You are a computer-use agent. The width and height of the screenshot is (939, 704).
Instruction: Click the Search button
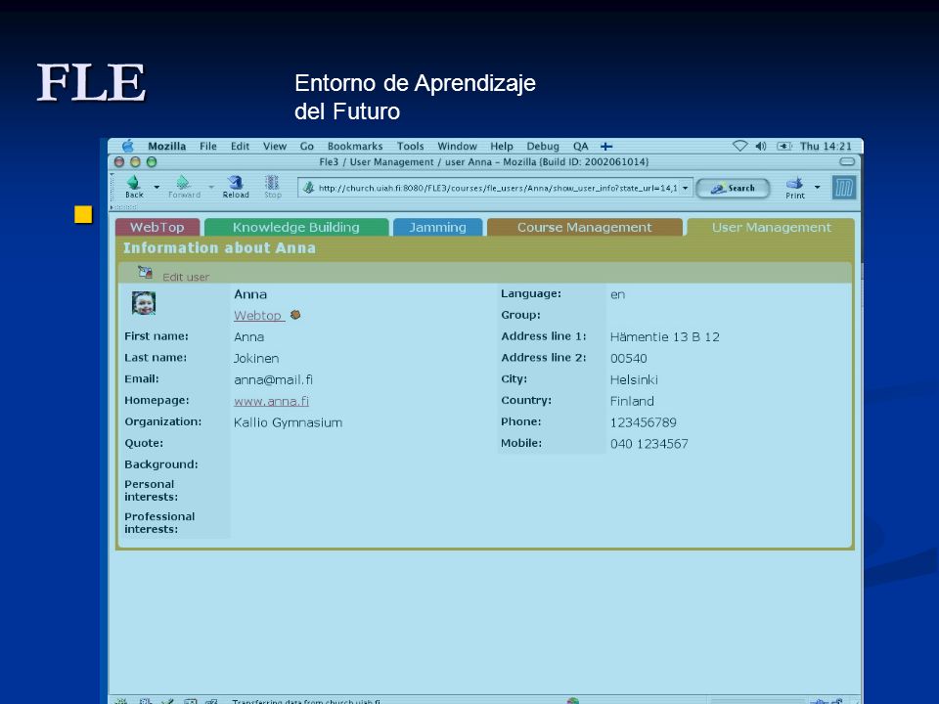tap(733, 188)
